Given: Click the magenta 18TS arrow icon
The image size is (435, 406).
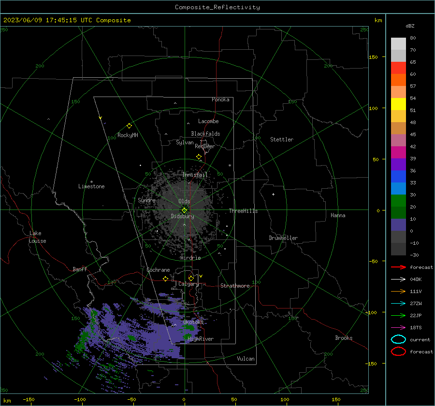Looking at the screenshot, I should (x=398, y=328).
